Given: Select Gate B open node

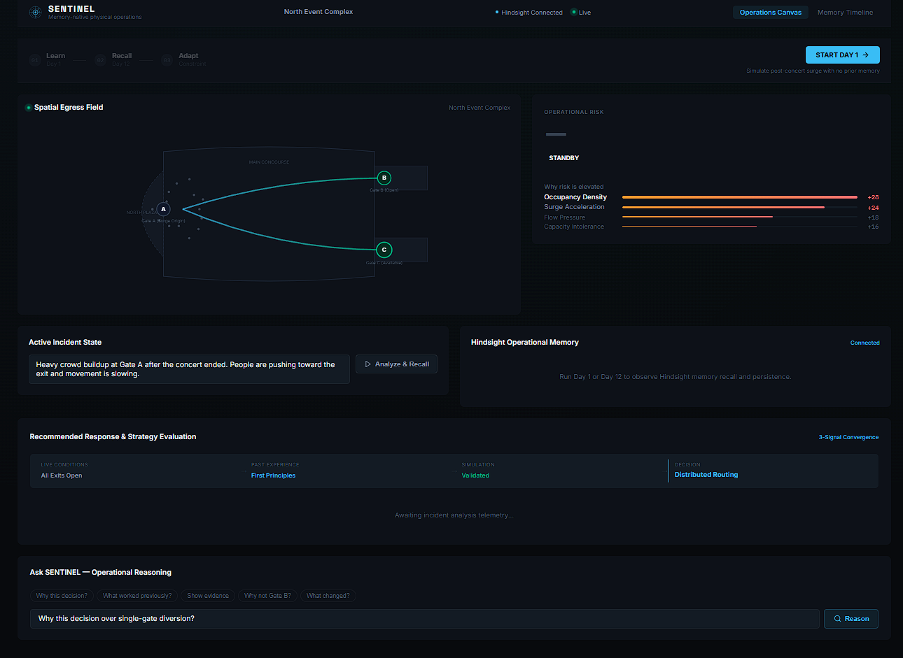Looking at the screenshot, I should point(384,178).
